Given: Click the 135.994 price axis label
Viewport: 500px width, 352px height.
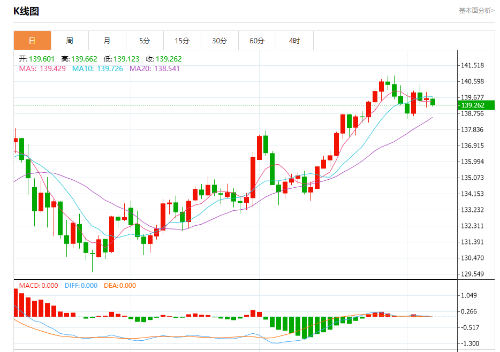Looking at the screenshot, I should (473, 162).
